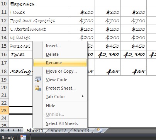
Task: Select row 19 header
Action: 4,80
